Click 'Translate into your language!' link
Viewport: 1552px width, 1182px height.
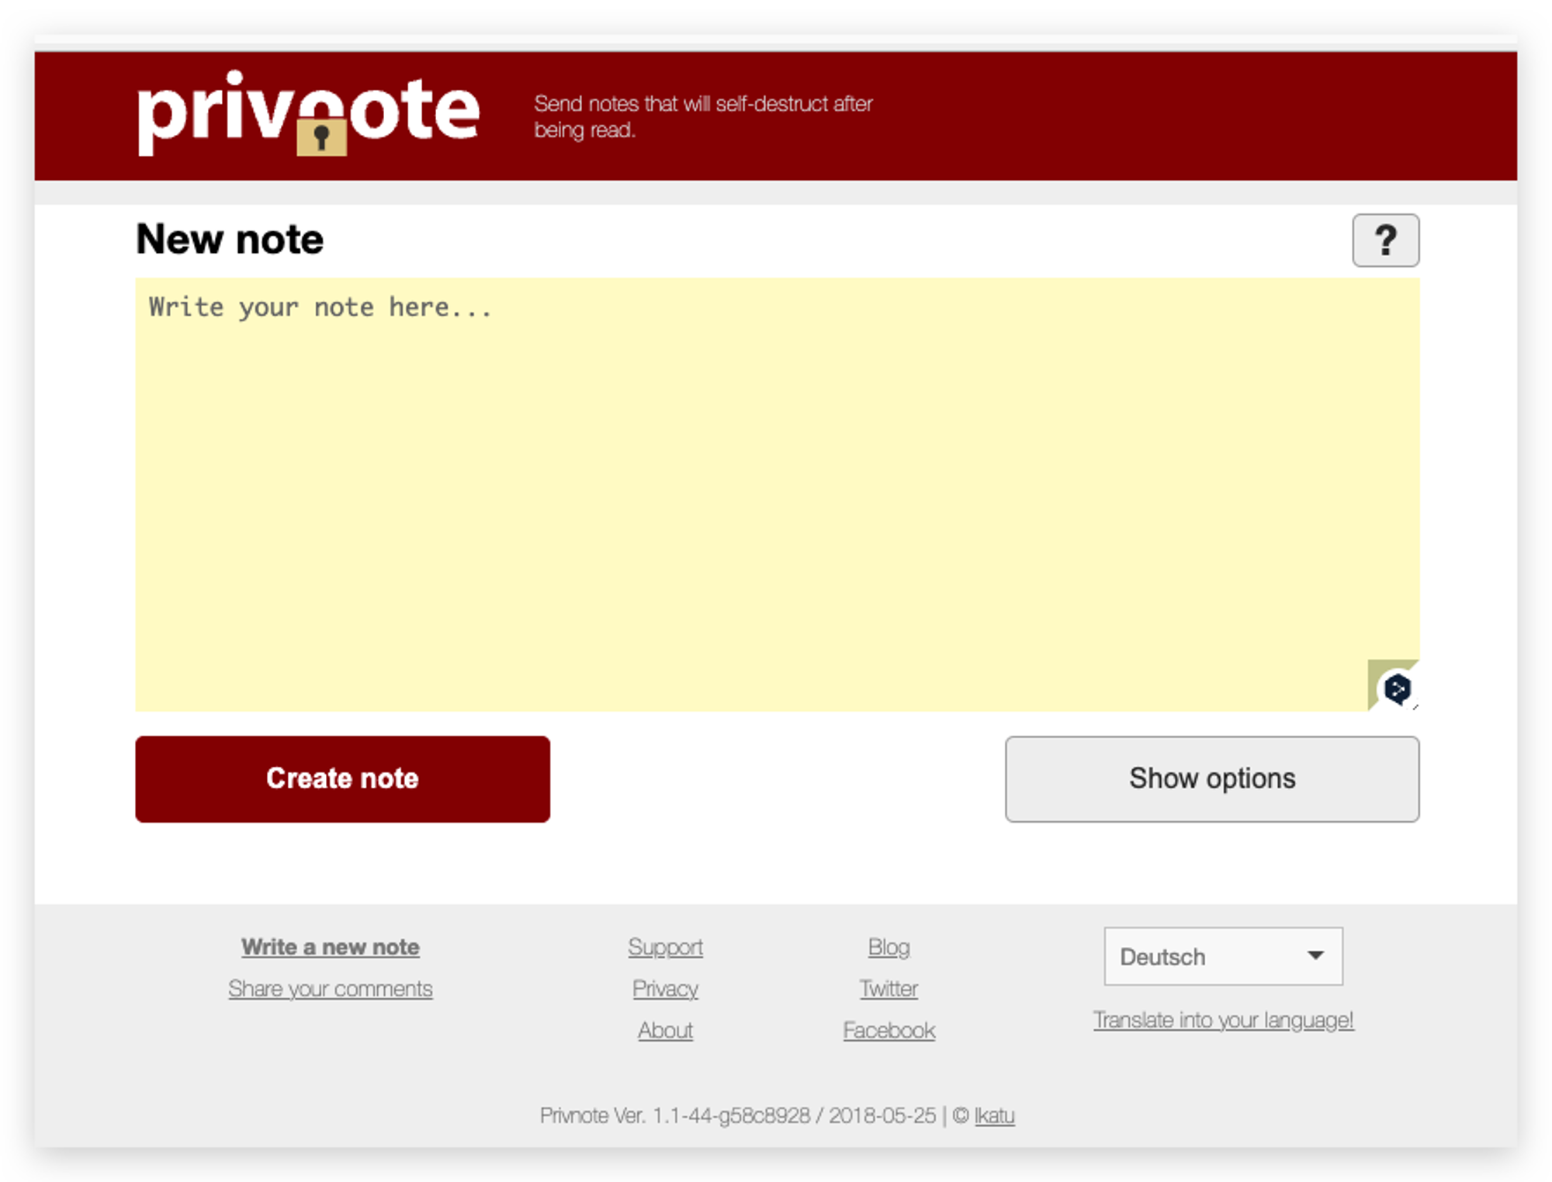coord(1223,1020)
